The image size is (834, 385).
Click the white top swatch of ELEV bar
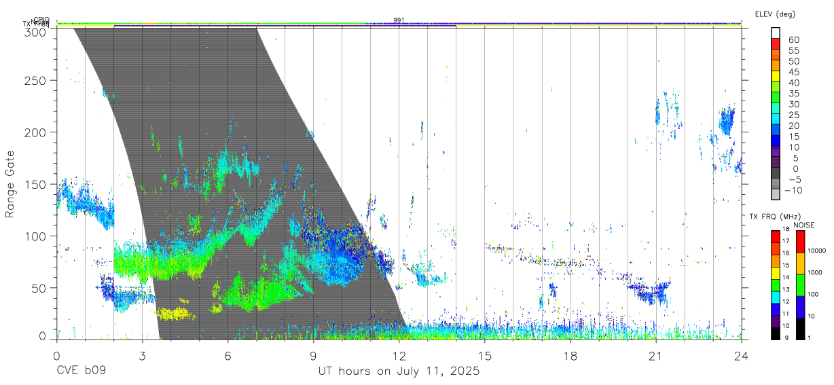[x=776, y=33]
